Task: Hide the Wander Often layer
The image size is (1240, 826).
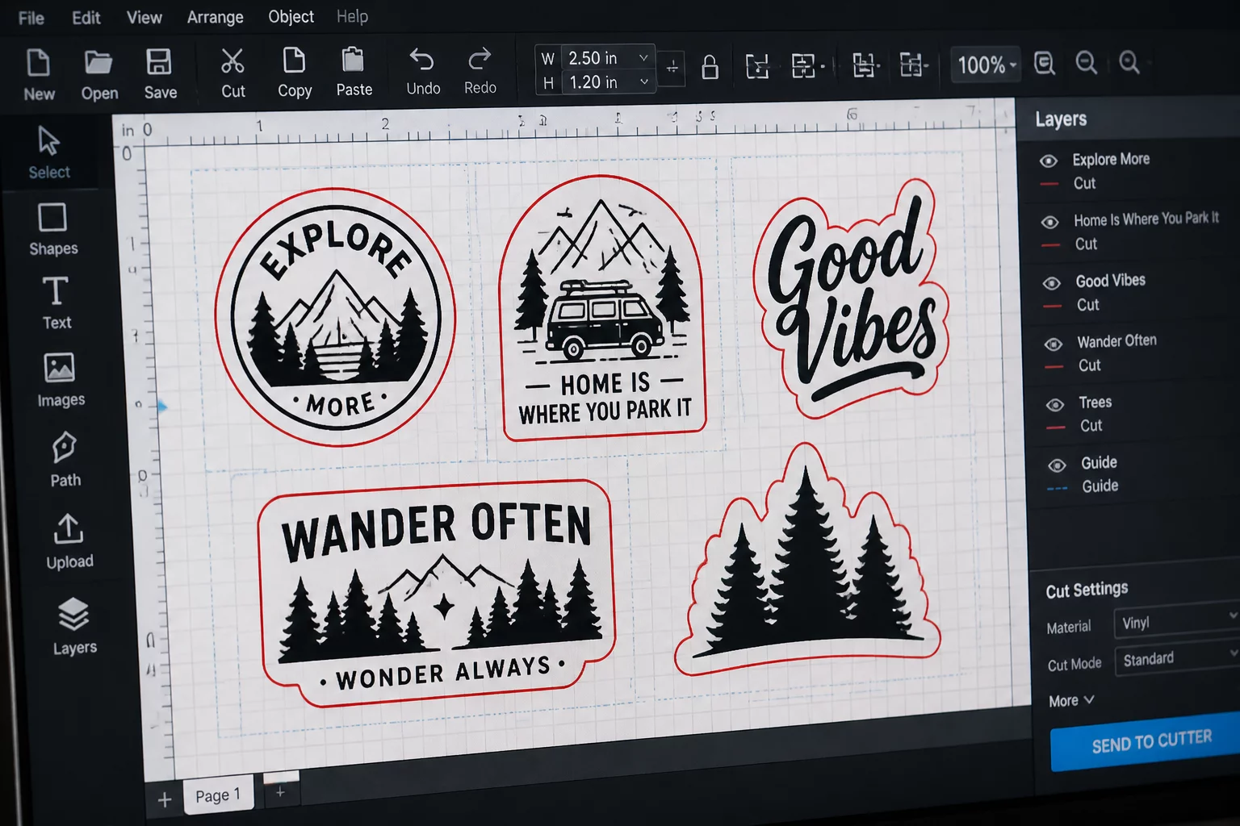Action: [x=1053, y=344]
